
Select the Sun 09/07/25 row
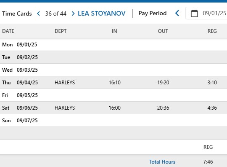click(113, 120)
